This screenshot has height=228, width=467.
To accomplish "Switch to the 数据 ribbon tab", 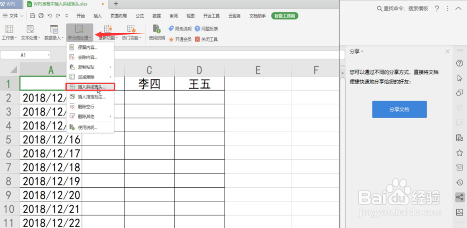I will click(x=156, y=16).
